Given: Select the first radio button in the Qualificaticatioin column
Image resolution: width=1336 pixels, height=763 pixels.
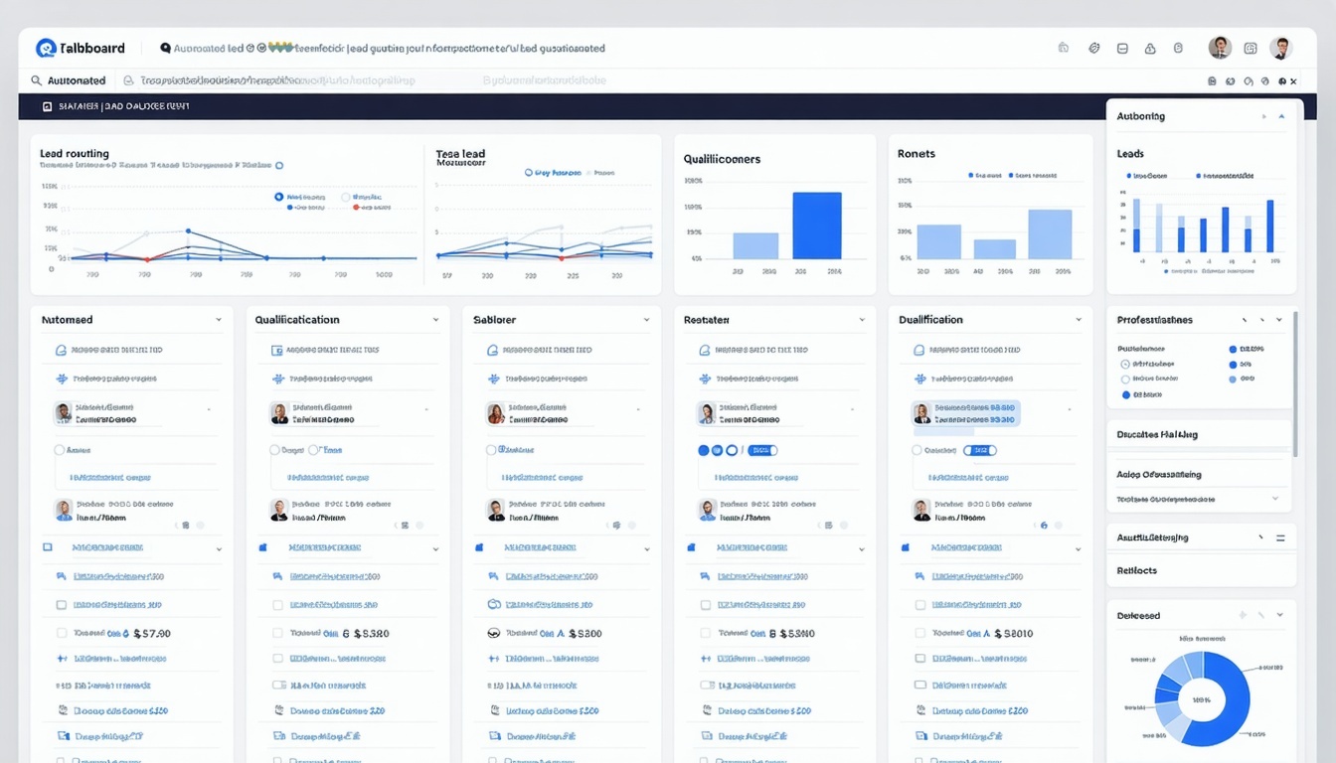Looking at the screenshot, I should tap(274, 450).
